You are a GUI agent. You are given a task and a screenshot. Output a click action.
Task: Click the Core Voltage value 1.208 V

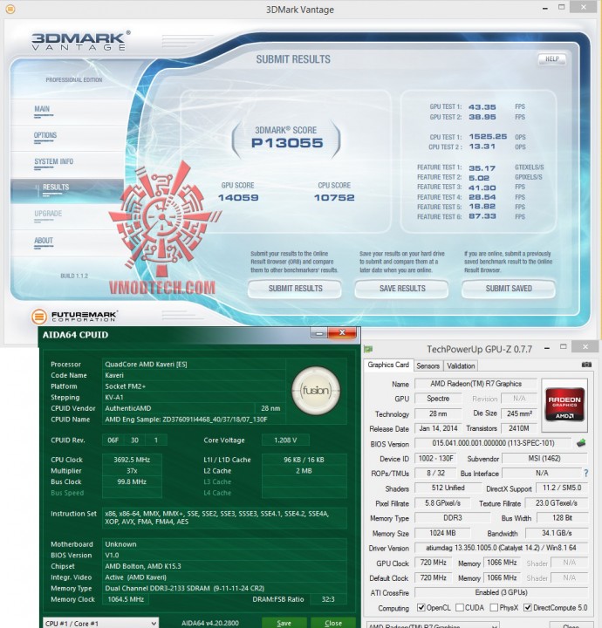(285, 440)
